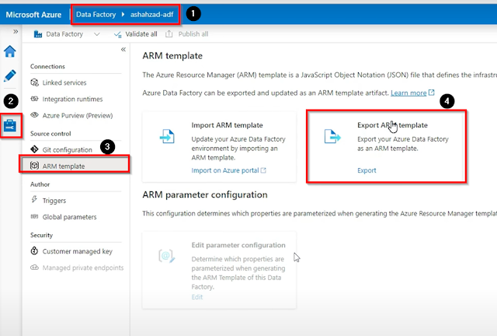
Task: Click the Integration runtimes icon
Action: tap(34, 99)
